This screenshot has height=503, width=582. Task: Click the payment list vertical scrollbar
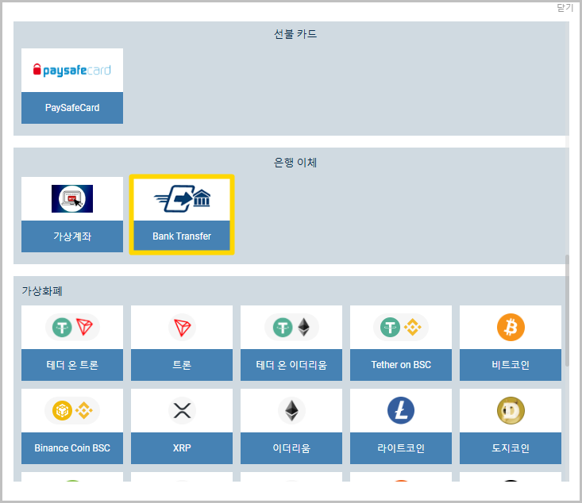pyautogui.click(x=567, y=310)
